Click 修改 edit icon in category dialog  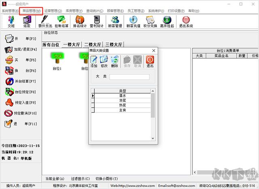[104, 62]
